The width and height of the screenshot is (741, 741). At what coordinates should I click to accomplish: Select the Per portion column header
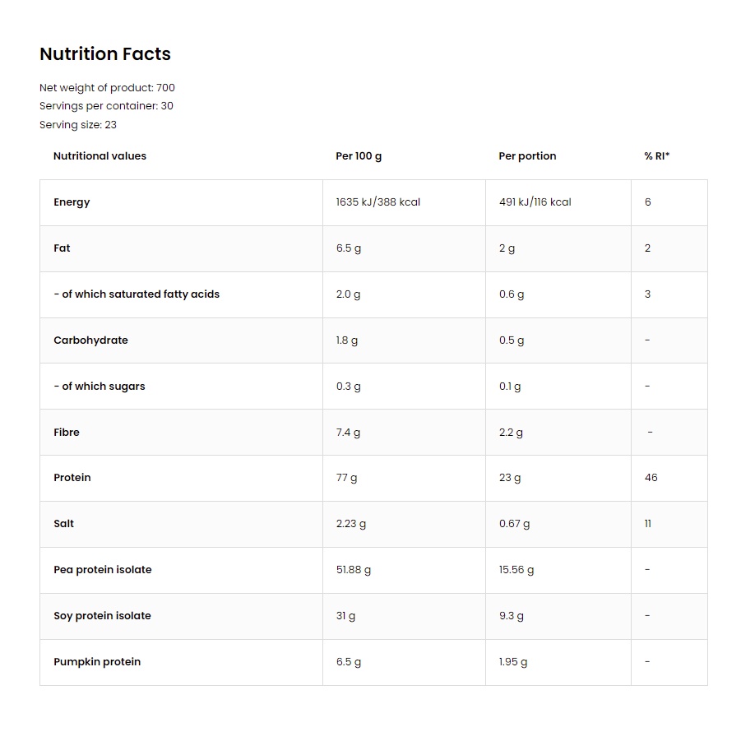[x=527, y=156]
